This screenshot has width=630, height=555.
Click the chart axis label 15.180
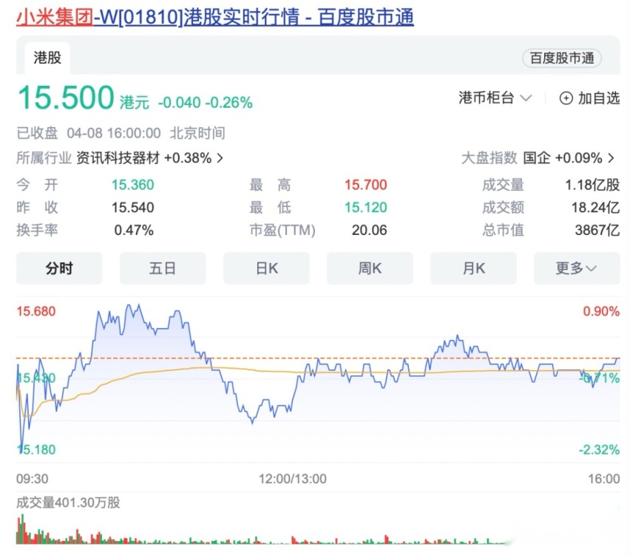pos(36,449)
